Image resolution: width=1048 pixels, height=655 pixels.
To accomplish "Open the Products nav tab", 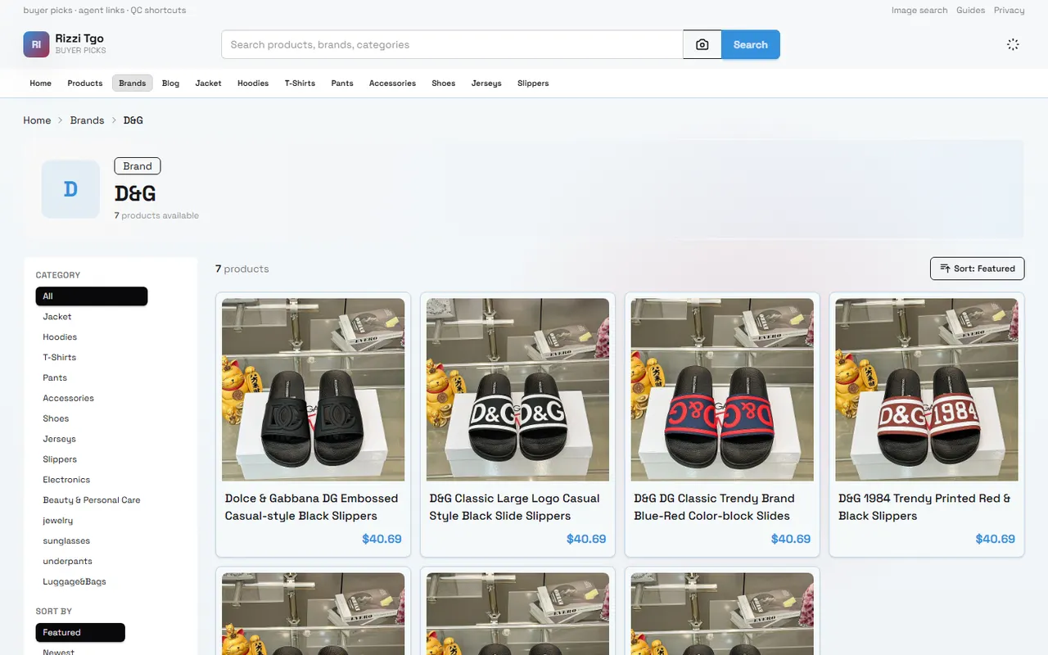I will click(85, 84).
